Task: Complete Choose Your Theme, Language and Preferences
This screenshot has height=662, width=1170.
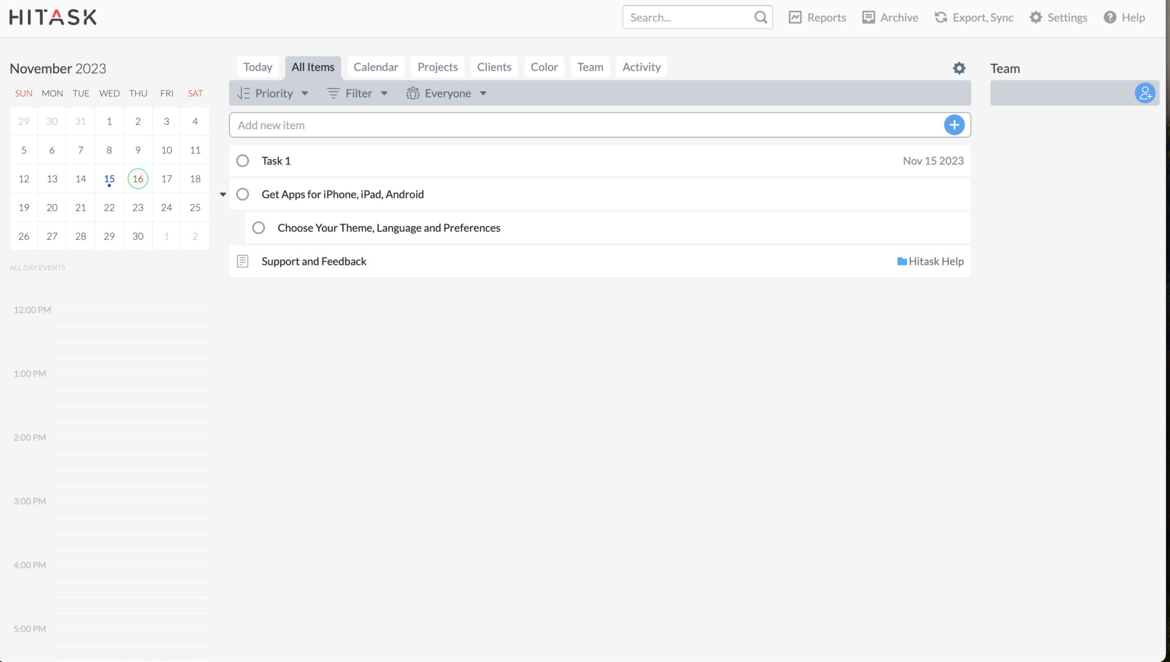Action: click(x=258, y=227)
